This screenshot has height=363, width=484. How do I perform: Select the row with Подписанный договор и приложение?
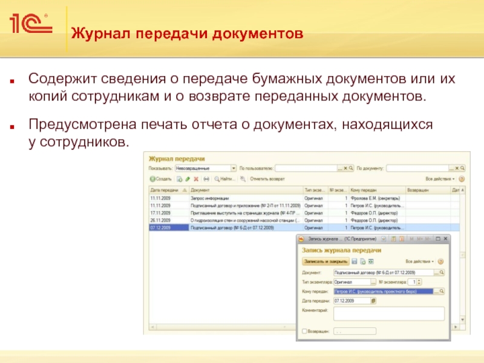[x=304, y=206]
